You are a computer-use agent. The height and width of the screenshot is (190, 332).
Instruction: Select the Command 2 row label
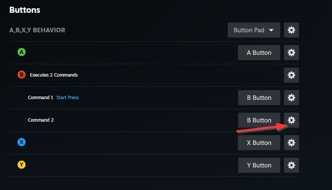point(41,120)
